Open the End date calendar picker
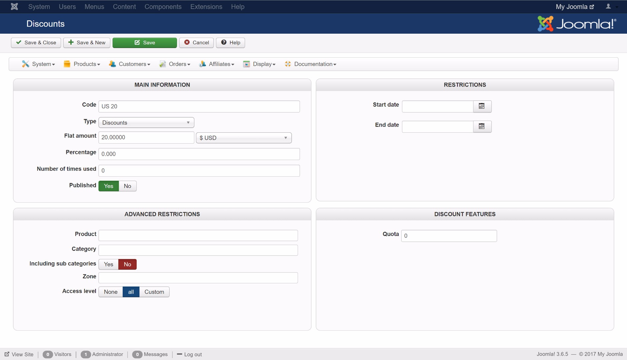The image size is (627, 360). [x=482, y=127]
